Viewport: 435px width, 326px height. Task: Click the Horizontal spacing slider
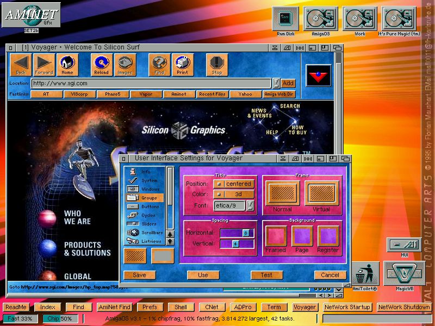[237, 233]
